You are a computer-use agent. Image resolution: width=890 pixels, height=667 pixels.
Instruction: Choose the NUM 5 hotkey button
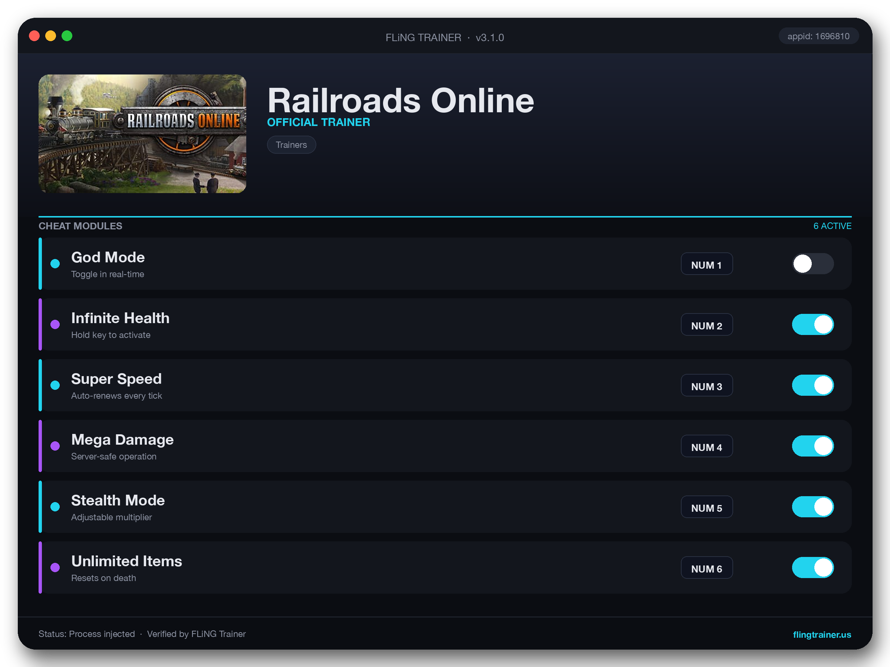(706, 507)
